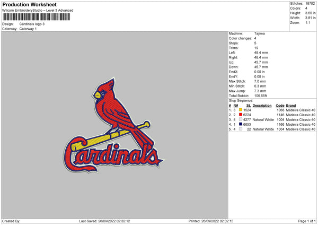Viewport: 318px width, 225px height.
Task: Click the red thread swatch for stop 2
Action: tap(241, 115)
